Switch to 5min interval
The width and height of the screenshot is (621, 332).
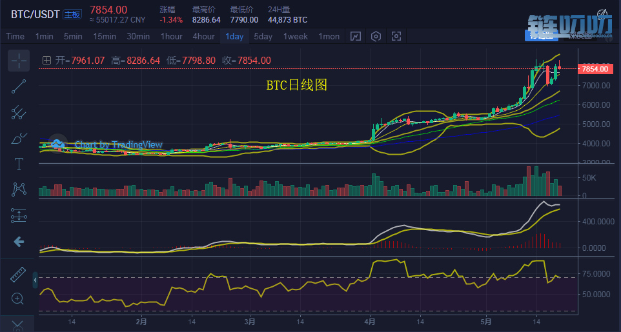pos(74,36)
